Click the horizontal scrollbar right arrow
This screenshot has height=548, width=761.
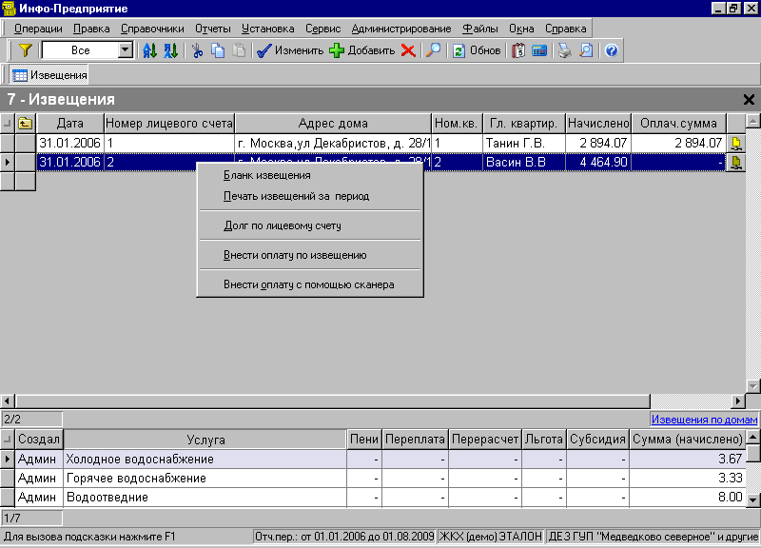[x=738, y=401]
